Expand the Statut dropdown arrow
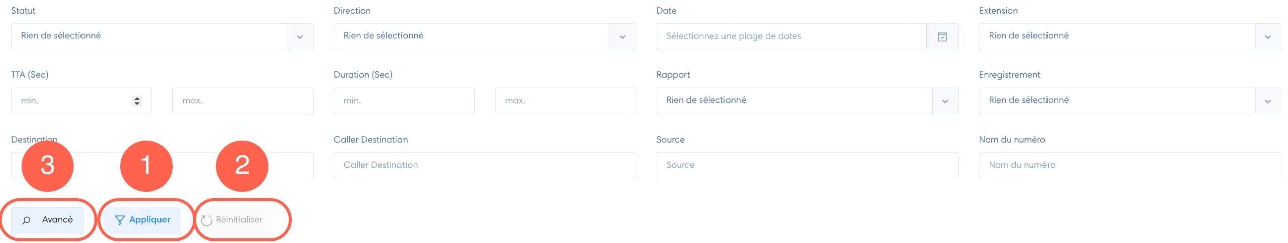1288x243 pixels. coord(300,36)
